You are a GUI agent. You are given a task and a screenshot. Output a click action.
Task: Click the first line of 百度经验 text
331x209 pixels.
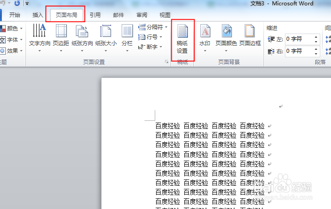[x=210, y=126]
